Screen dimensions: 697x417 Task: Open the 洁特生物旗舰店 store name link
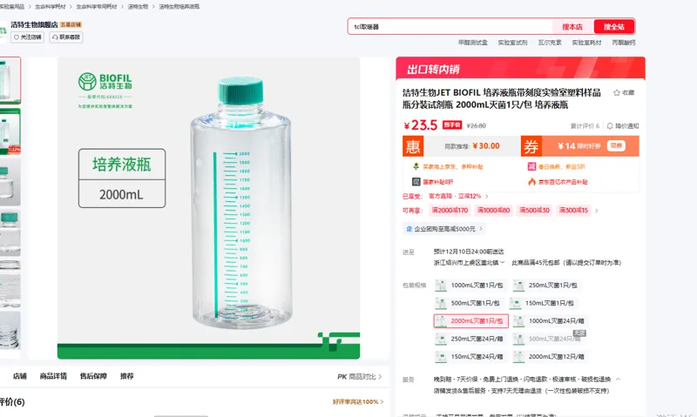point(34,25)
